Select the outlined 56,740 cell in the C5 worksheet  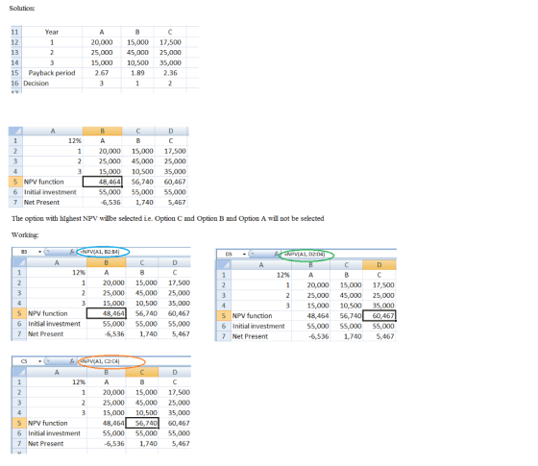[x=142, y=423]
